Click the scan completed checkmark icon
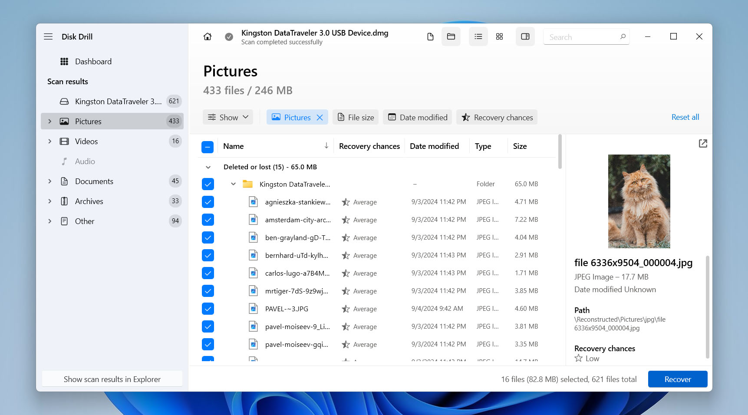This screenshot has height=415, width=748. tap(229, 37)
